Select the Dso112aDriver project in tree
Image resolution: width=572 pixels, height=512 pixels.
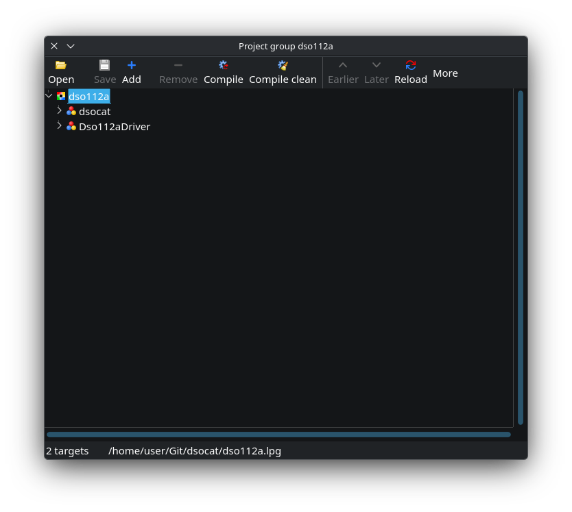[x=115, y=127]
